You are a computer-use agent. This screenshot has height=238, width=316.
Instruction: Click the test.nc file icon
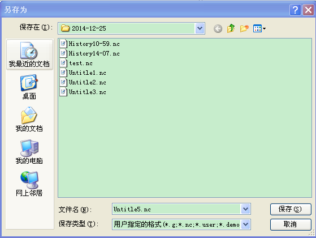pyautogui.click(x=63, y=63)
